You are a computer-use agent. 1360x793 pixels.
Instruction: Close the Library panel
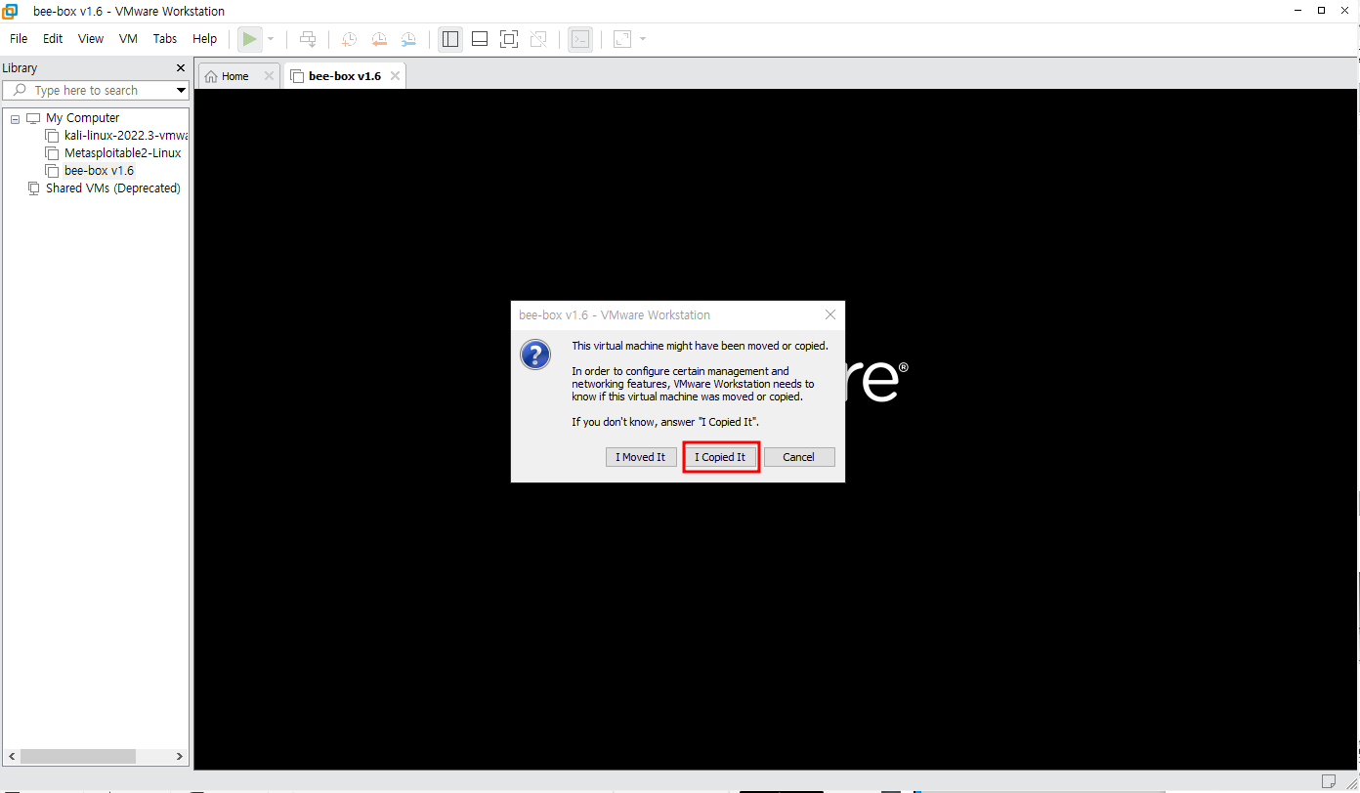coord(181,68)
